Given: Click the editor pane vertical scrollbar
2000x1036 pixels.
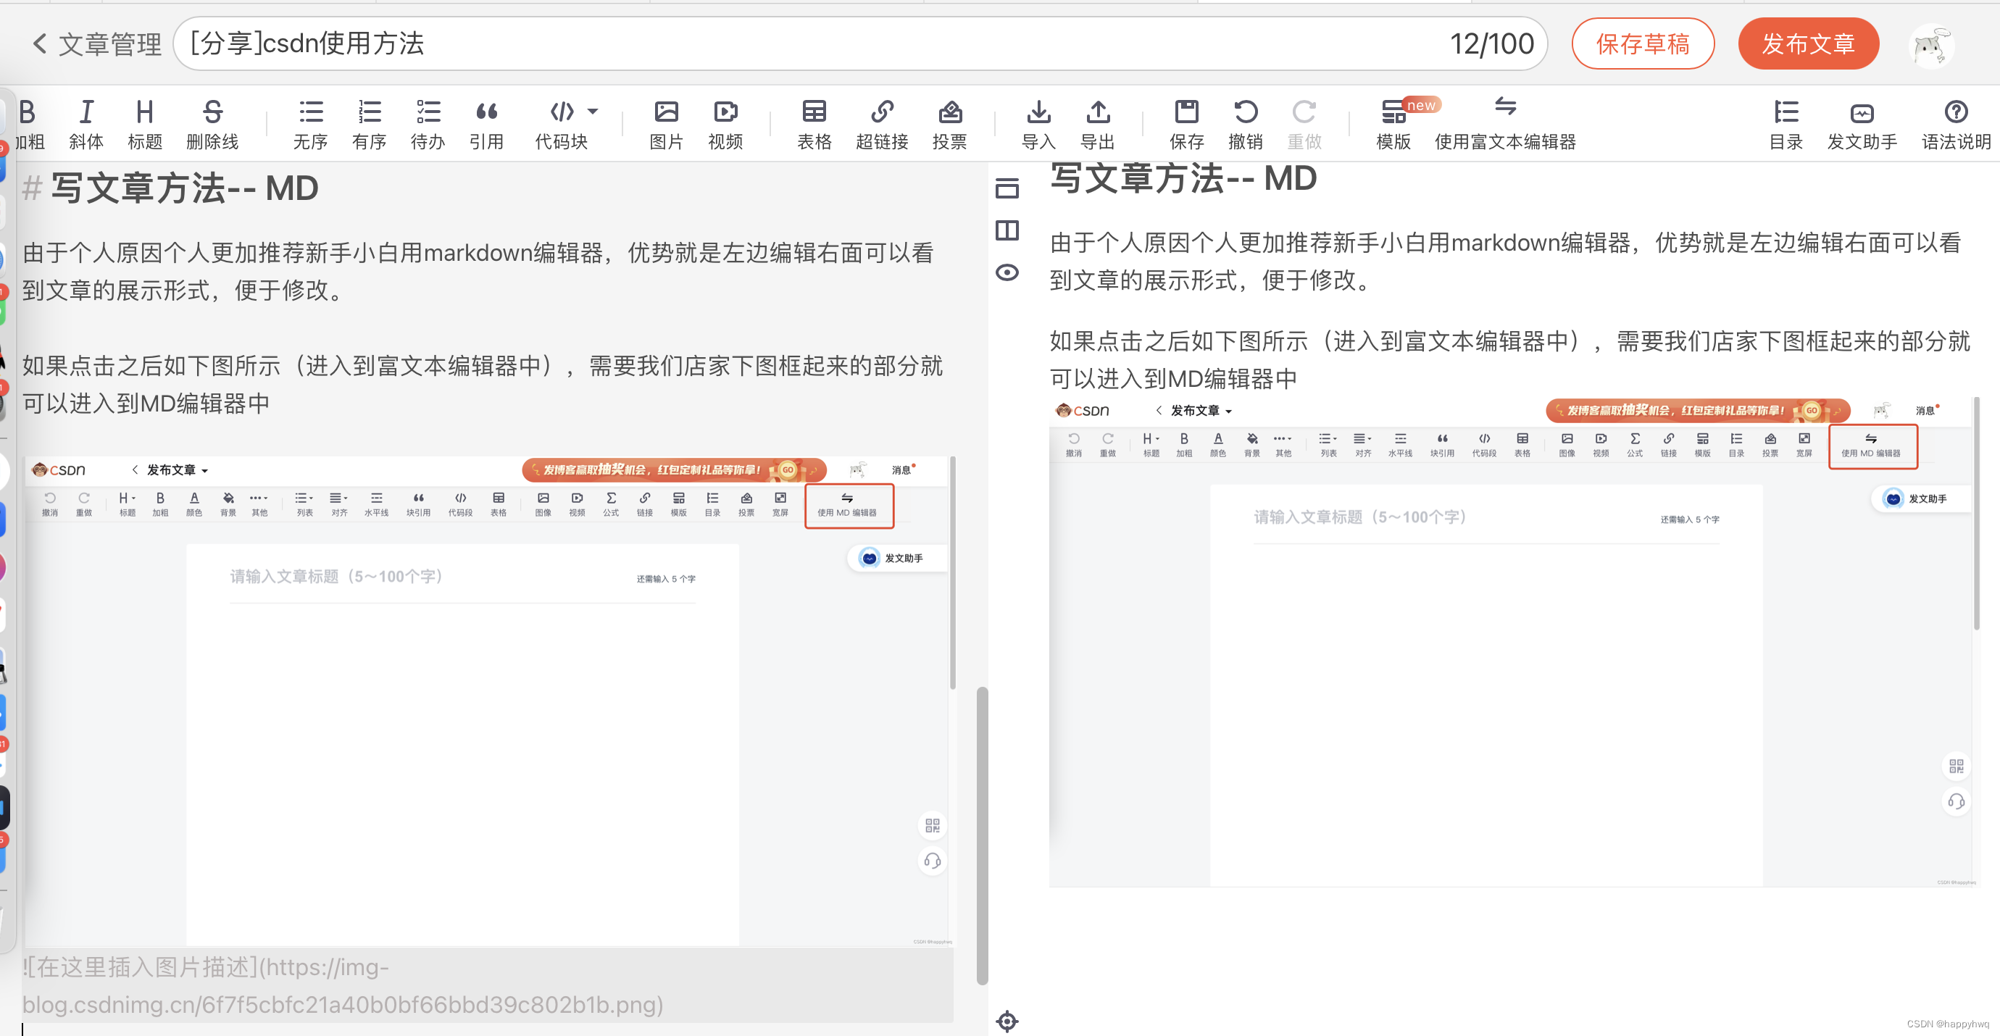Looking at the screenshot, I should 981,835.
